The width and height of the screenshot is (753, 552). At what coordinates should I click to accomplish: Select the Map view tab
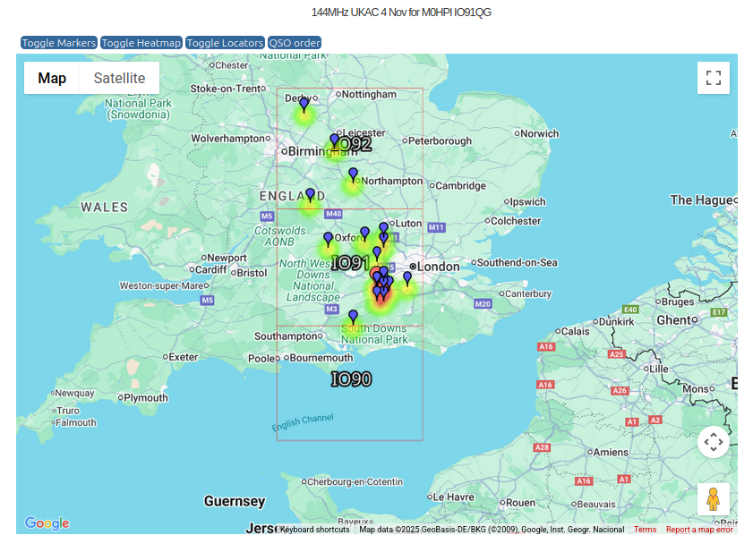(x=52, y=78)
